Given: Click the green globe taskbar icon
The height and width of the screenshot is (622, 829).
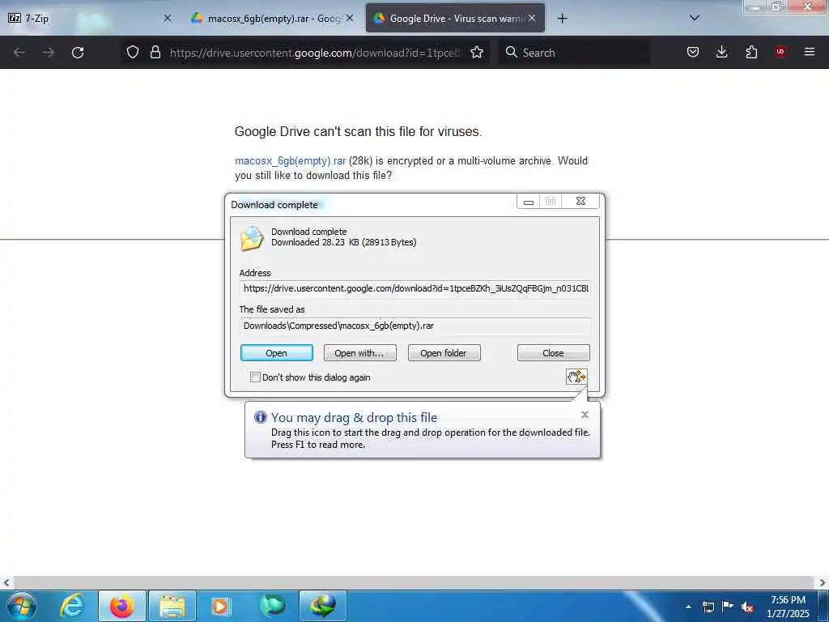Looking at the screenshot, I should click(272, 606).
